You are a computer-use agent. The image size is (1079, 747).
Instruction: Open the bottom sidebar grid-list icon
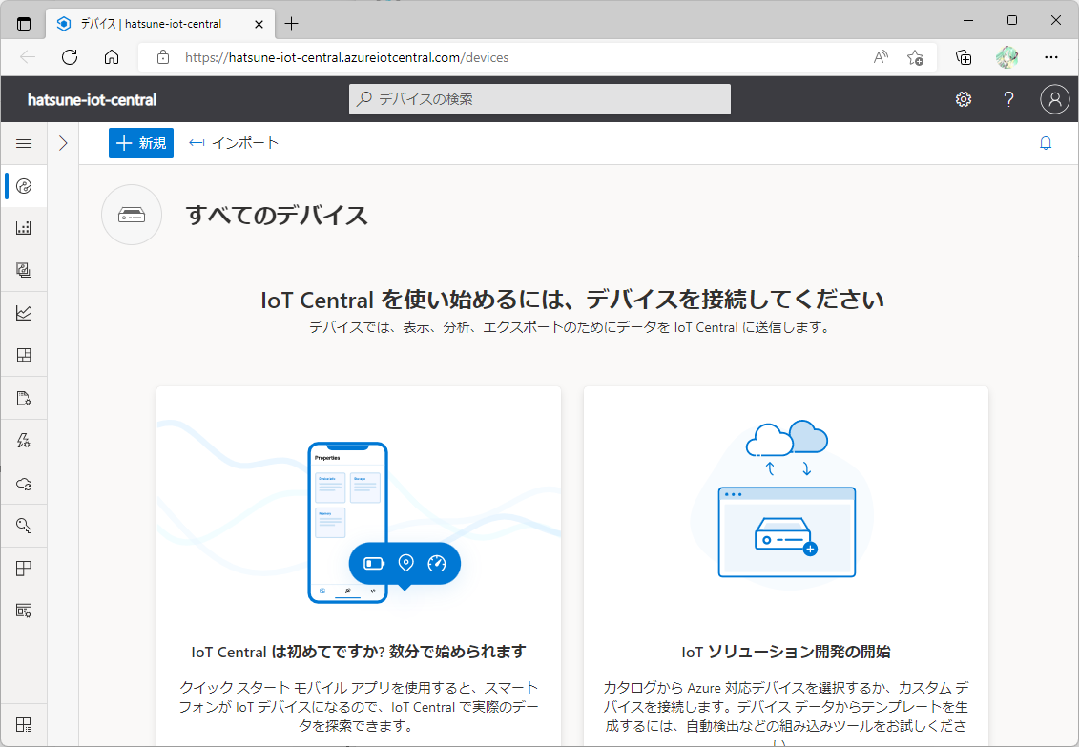point(24,724)
